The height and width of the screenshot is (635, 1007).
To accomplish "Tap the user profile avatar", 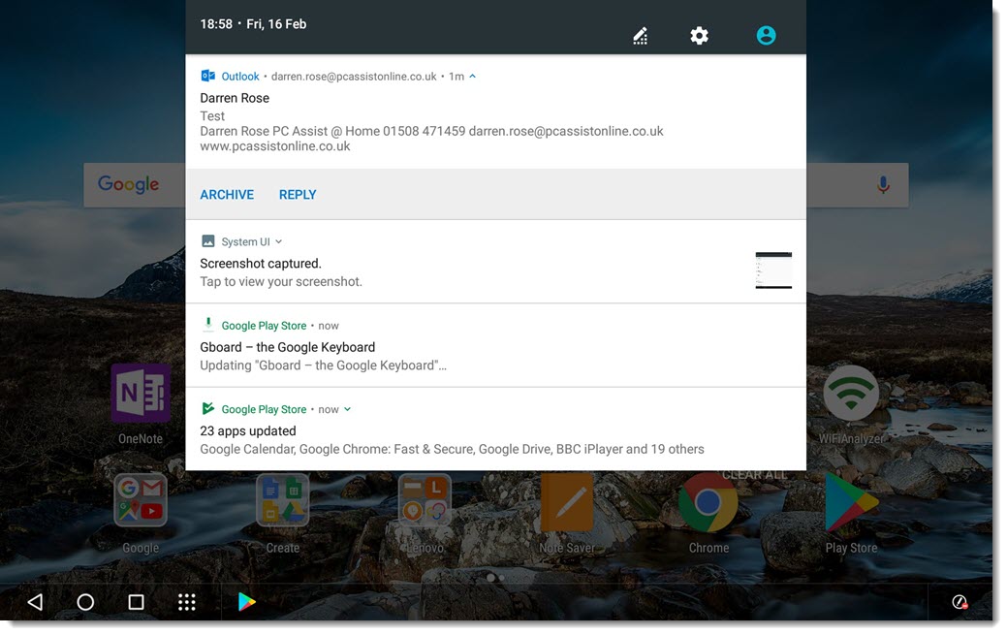I will coord(766,35).
